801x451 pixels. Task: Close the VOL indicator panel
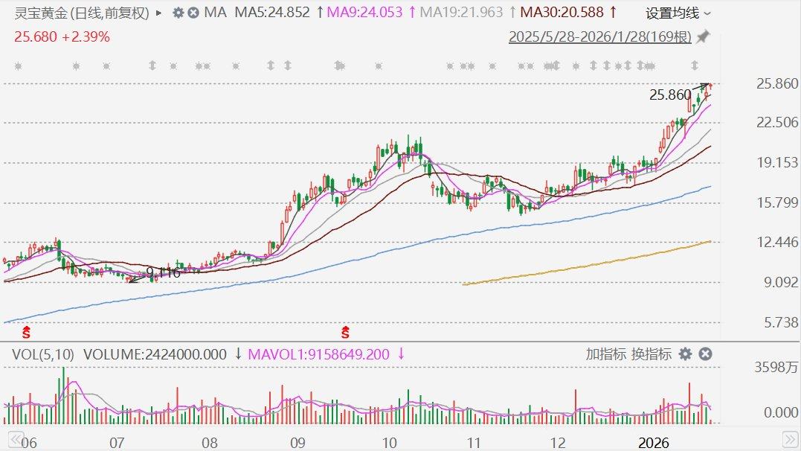(706, 354)
